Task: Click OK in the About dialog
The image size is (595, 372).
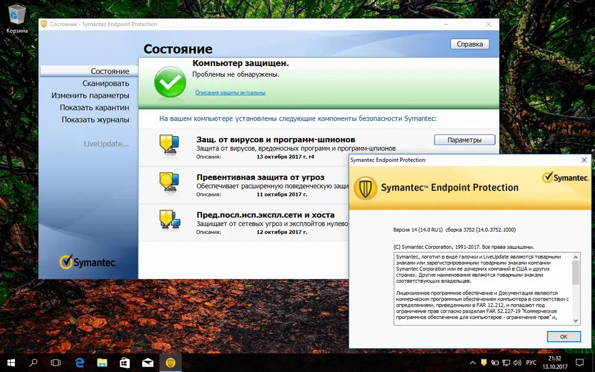Action: point(563,336)
